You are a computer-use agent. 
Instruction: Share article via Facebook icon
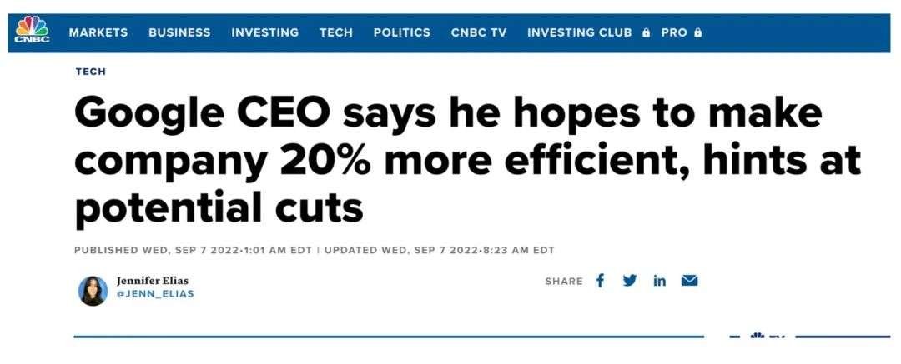tap(600, 281)
